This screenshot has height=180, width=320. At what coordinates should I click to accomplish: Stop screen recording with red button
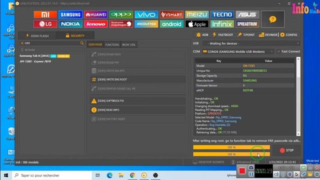click(242, 170)
